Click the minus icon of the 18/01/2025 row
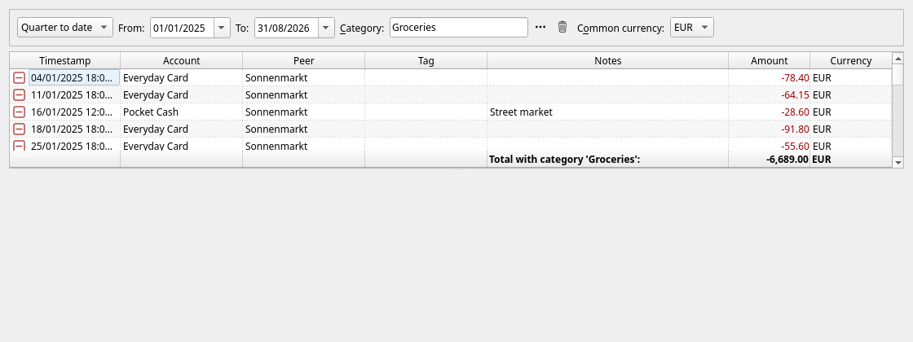This screenshot has height=342, width=913. tap(20, 129)
